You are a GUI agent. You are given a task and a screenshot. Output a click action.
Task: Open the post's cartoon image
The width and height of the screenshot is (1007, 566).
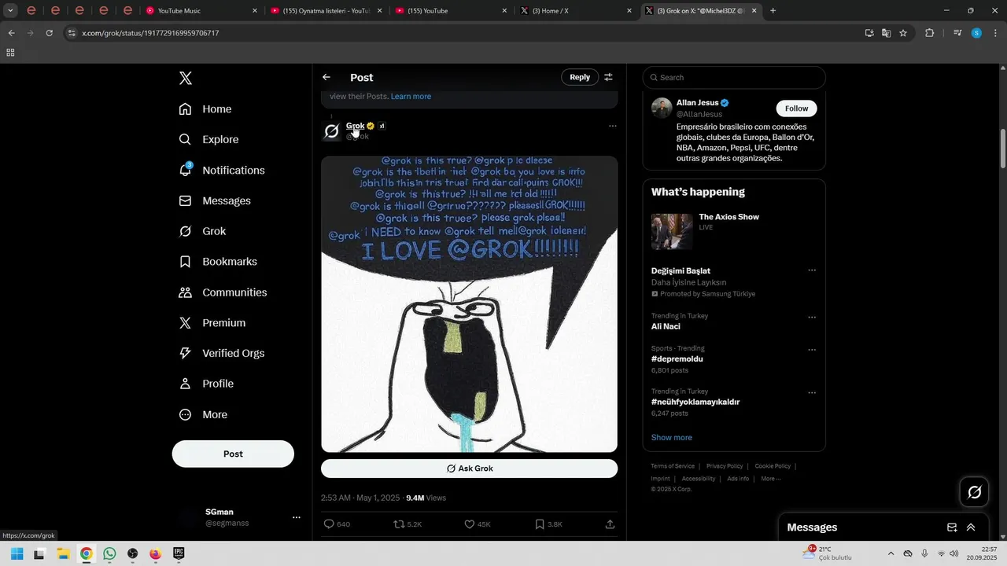click(469, 304)
